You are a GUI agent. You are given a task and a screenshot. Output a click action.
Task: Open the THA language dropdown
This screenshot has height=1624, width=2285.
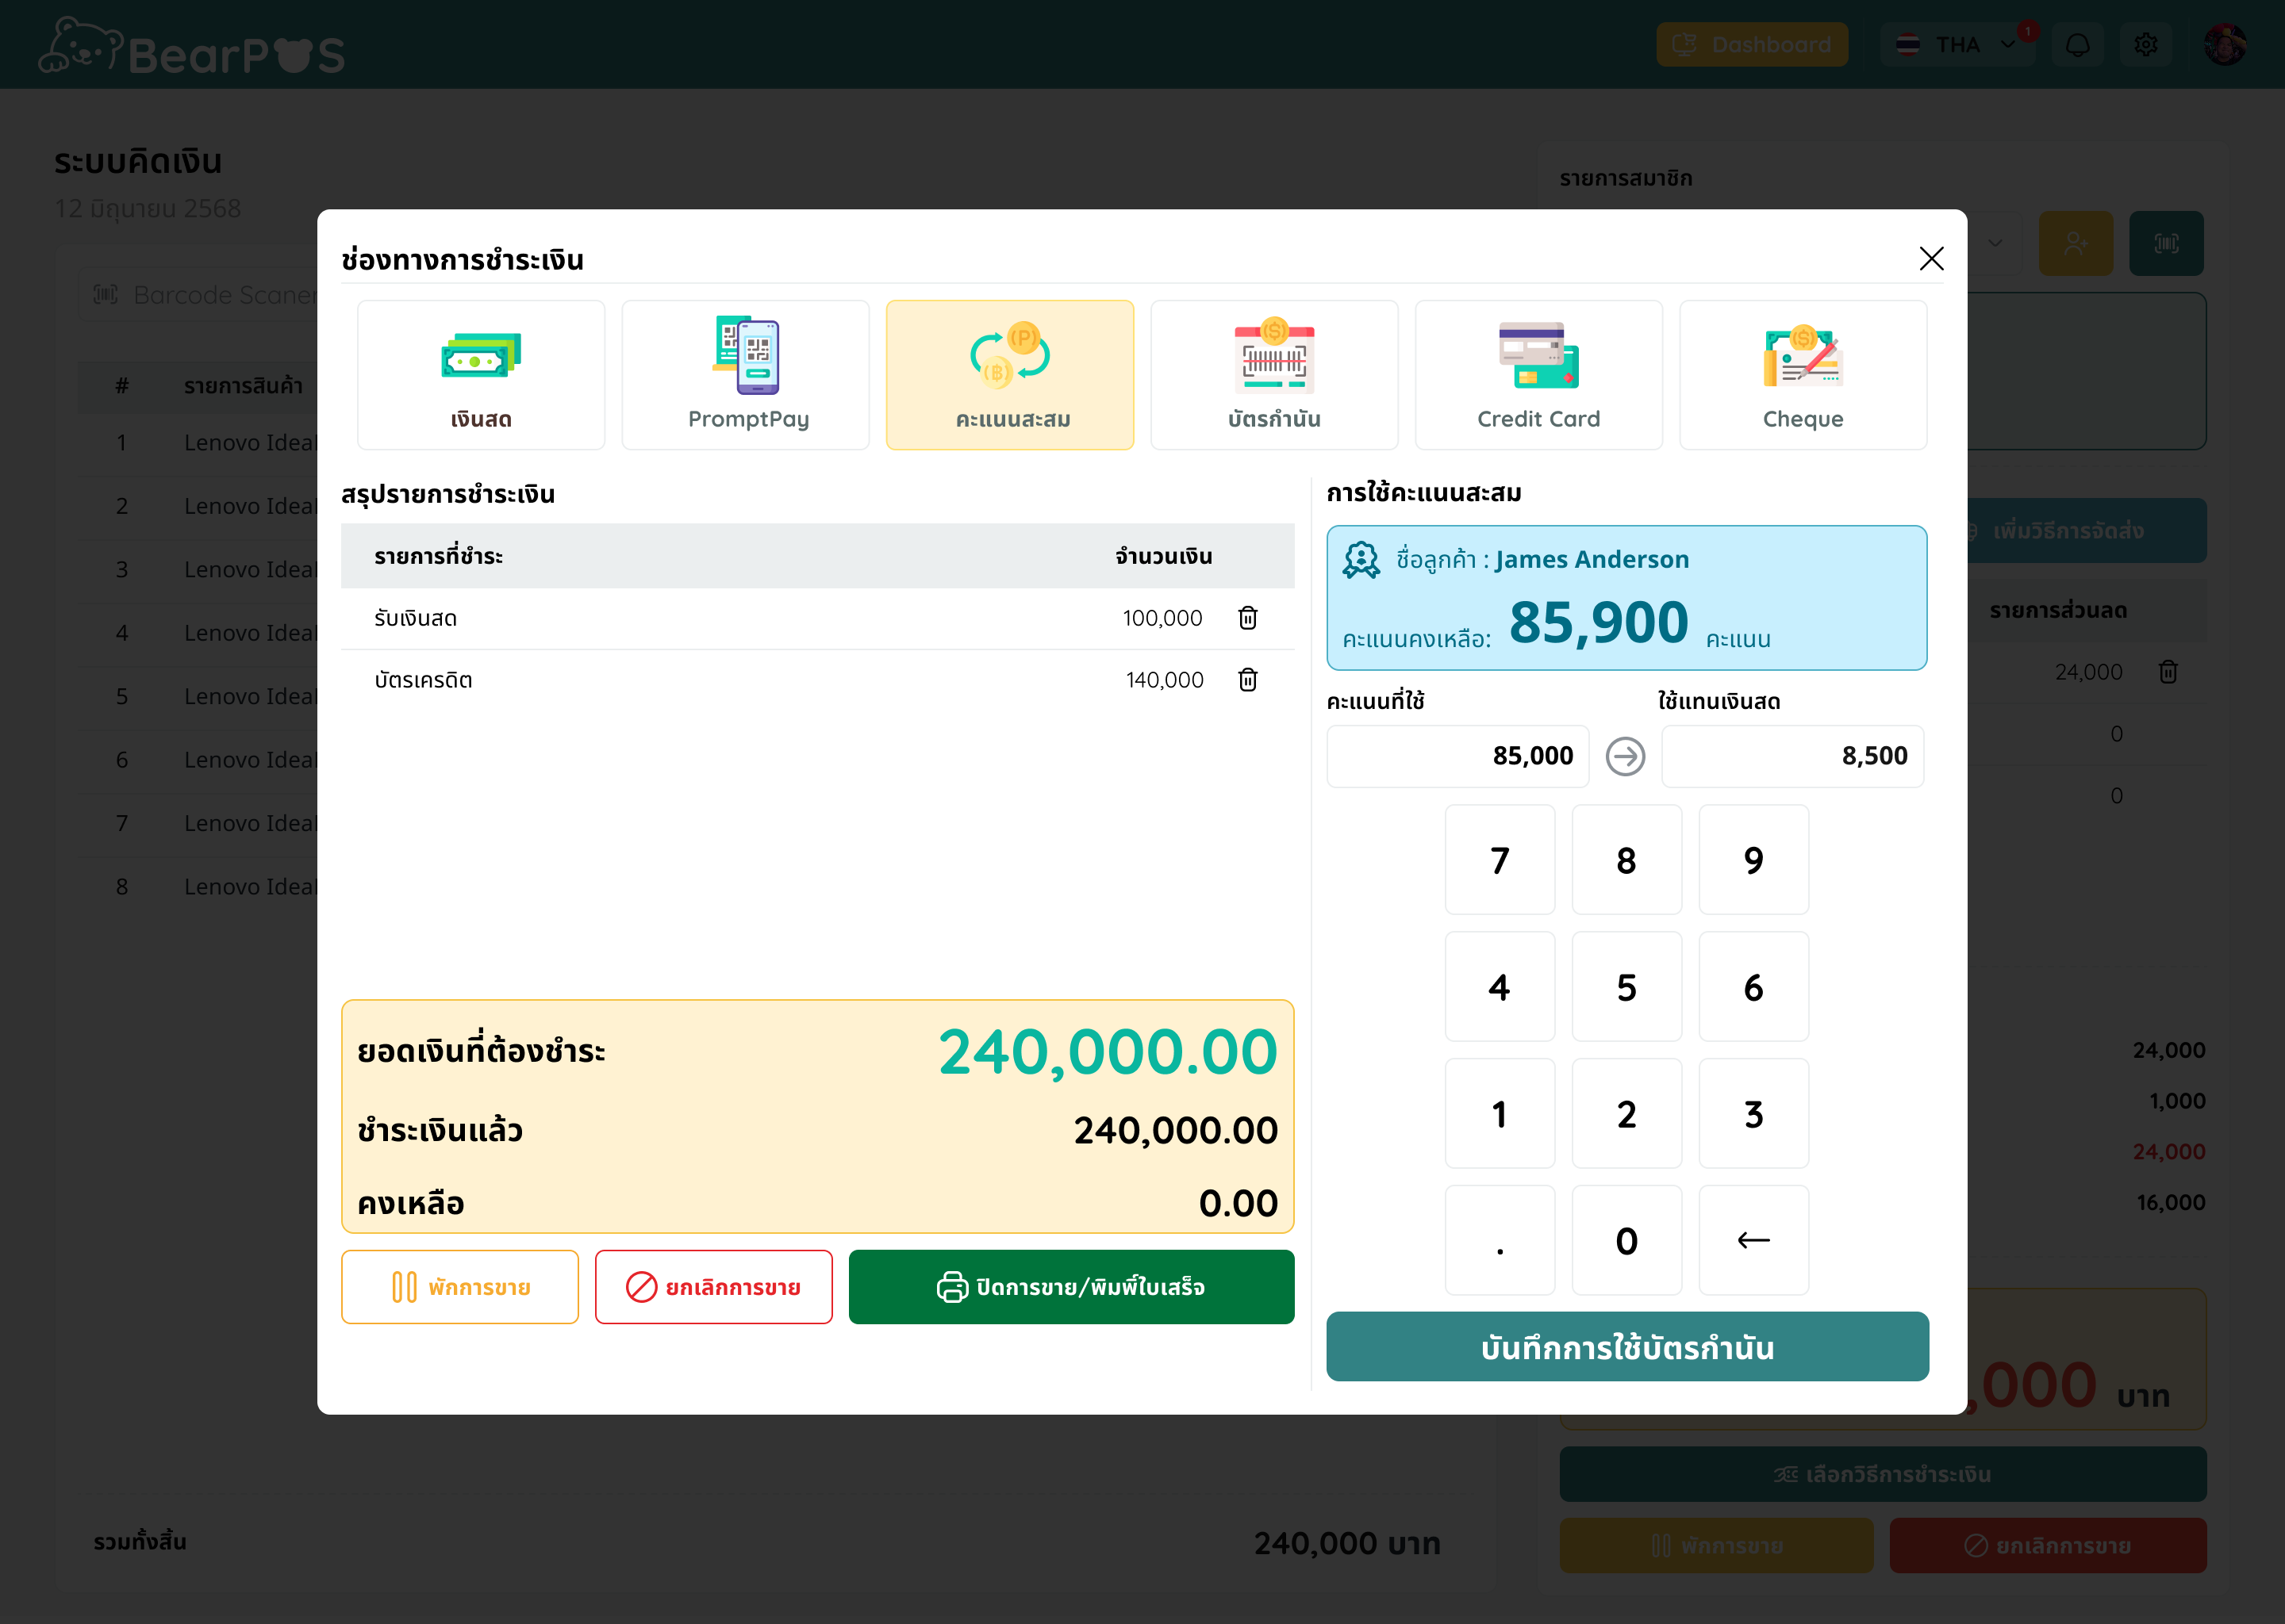pyautogui.click(x=1957, y=45)
